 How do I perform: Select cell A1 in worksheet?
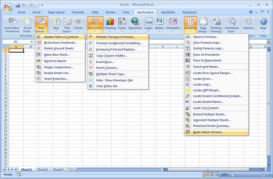pyautogui.click(x=16, y=51)
